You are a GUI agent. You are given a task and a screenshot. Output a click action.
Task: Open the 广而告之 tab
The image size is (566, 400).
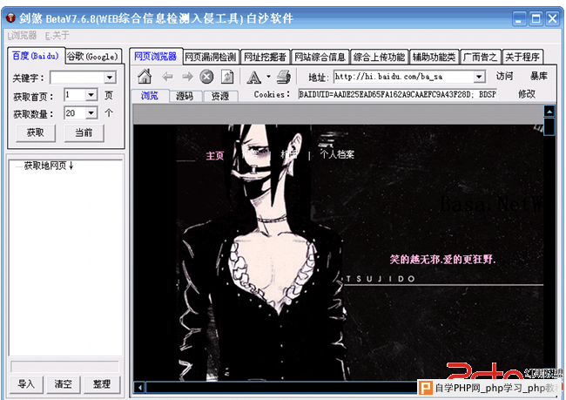[x=480, y=58]
